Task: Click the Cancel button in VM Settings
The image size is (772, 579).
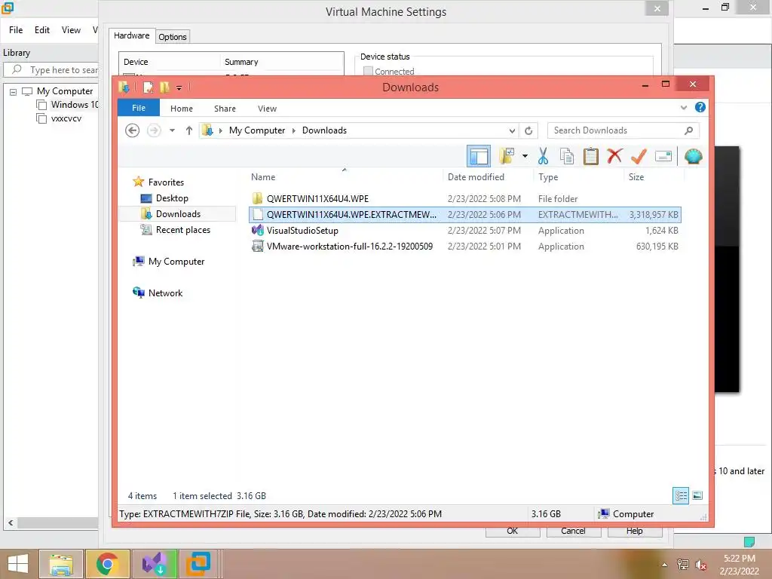Action: point(573,532)
